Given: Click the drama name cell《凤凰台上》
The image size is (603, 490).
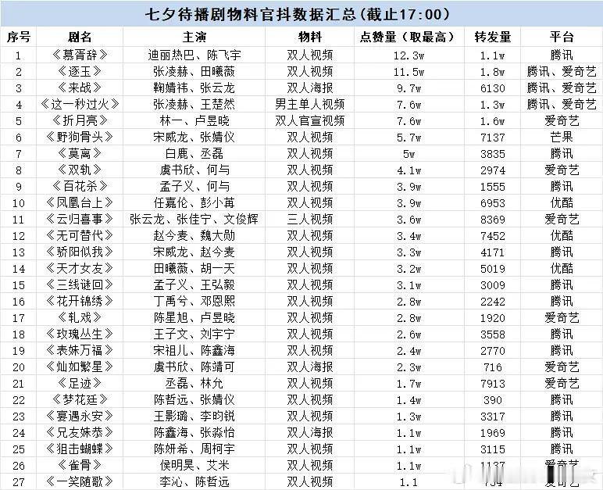Looking at the screenshot, I should (x=80, y=202).
